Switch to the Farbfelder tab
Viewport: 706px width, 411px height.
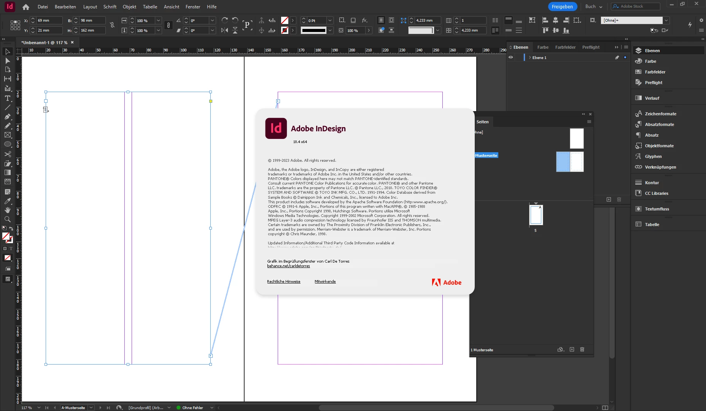click(x=565, y=47)
